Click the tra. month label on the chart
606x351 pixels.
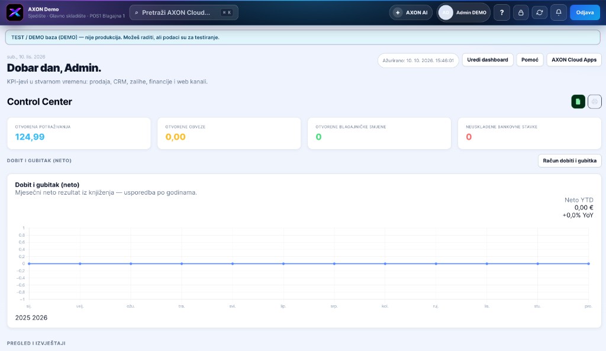coord(182,306)
